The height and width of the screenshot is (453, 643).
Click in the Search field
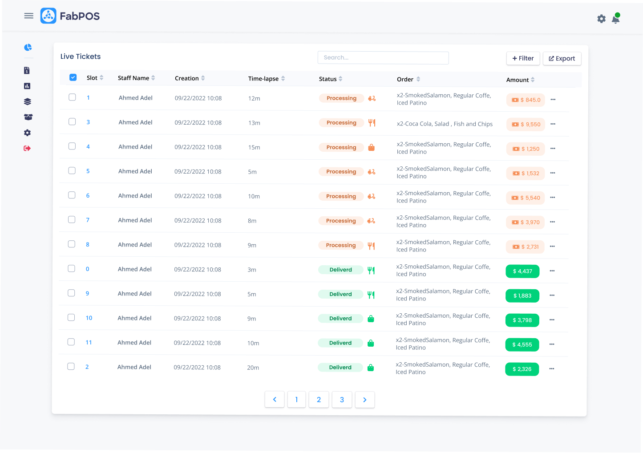(x=383, y=58)
